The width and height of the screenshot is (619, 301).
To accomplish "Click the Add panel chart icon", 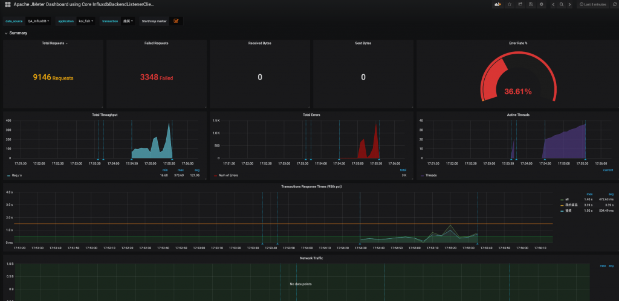I will (x=498, y=4).
